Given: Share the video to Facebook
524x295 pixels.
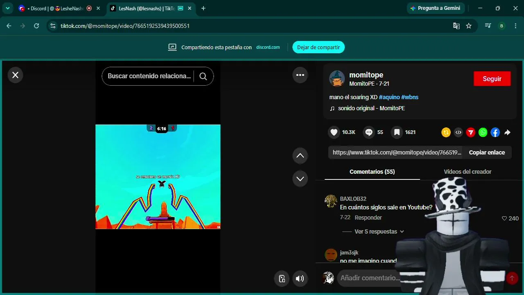Looking at the screenshot, I should [495, 132].
